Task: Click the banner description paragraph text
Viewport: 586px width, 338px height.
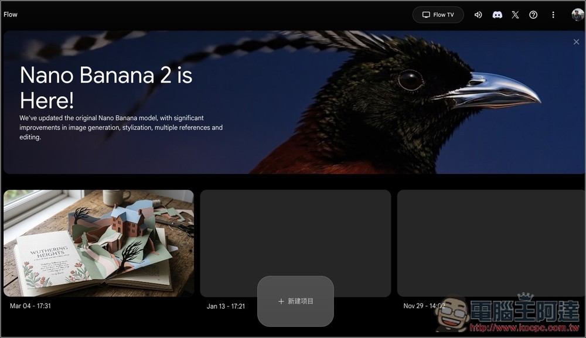Action: point(121,128)
